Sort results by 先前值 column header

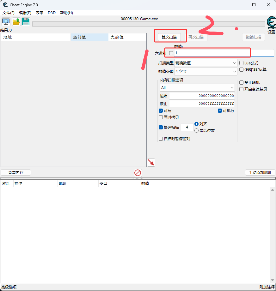tap(127, 37)
